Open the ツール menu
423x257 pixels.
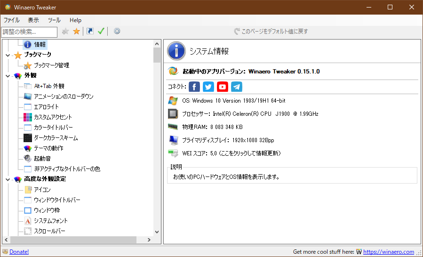[x=54, y=20]
